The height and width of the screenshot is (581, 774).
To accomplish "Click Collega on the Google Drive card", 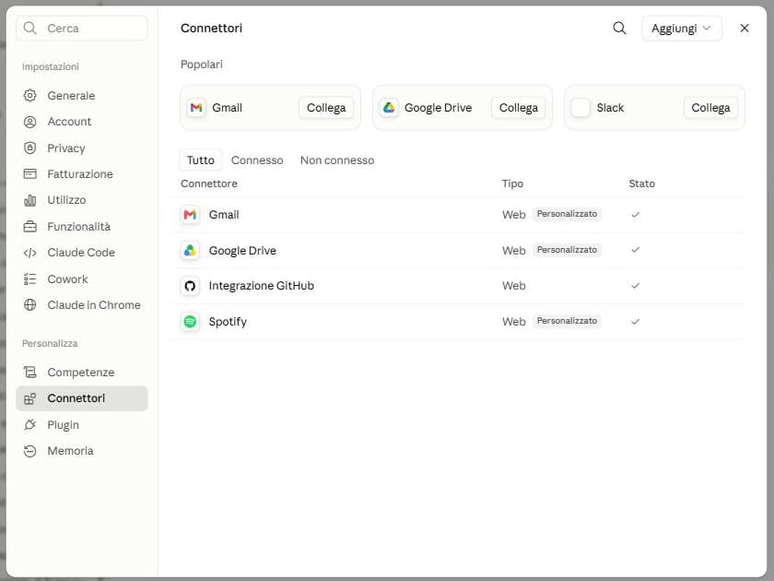I will point(518,108).
